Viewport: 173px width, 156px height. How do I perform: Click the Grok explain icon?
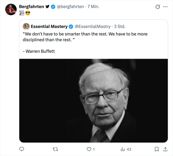click(158, 7)
